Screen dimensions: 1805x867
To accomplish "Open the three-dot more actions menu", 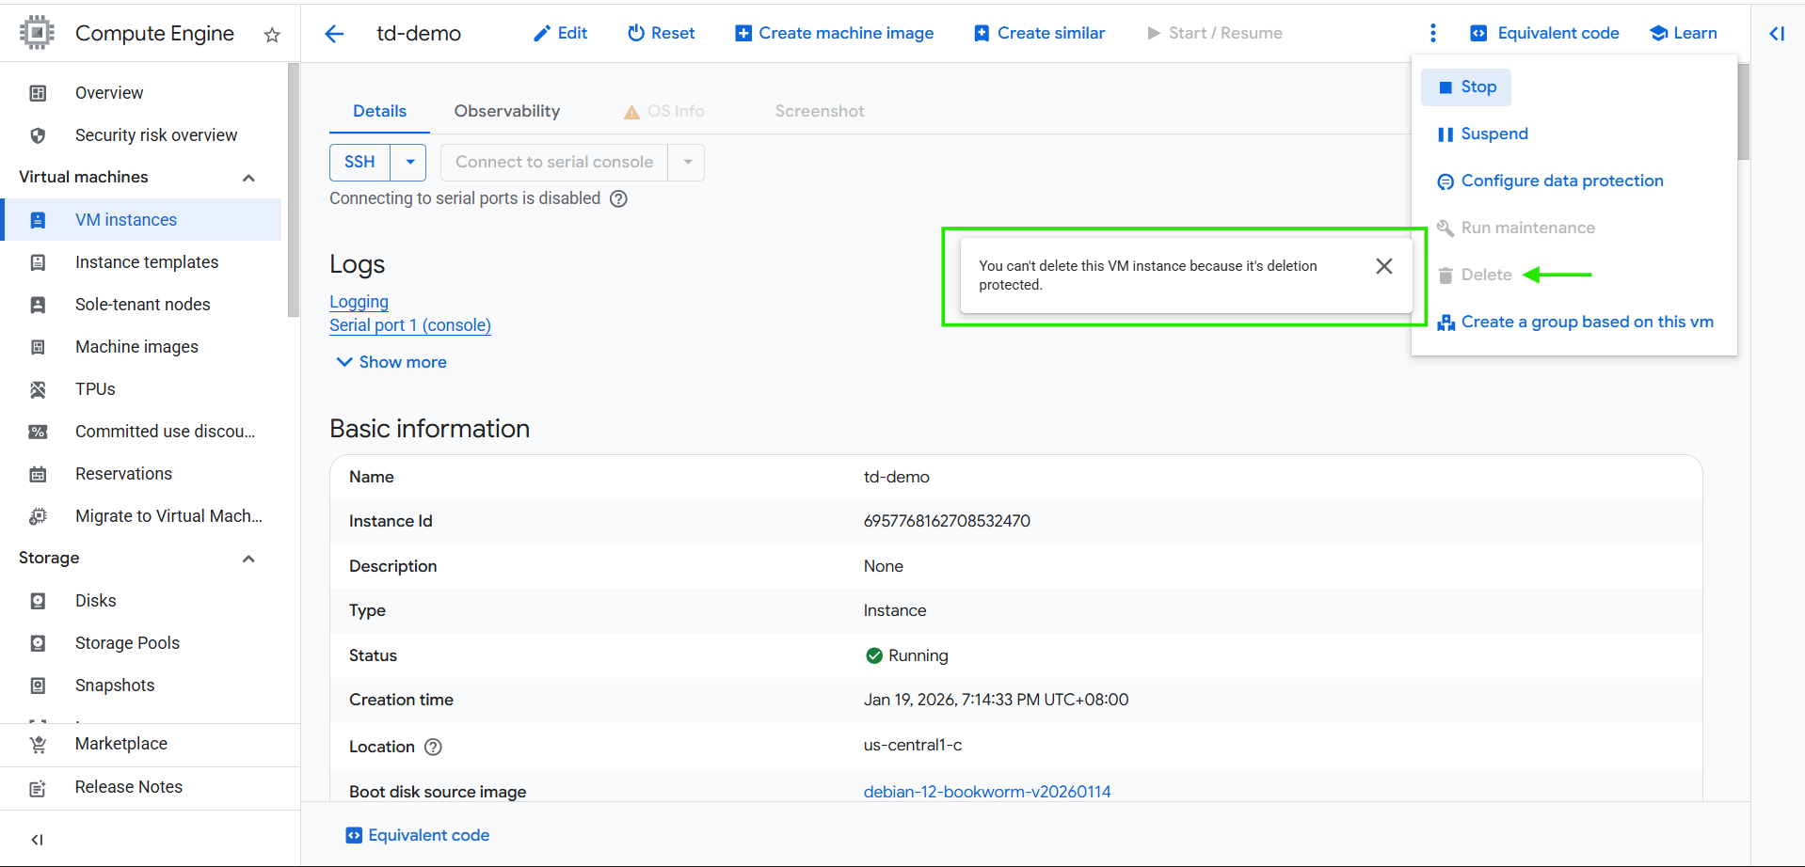I will tap(1432, 34).
